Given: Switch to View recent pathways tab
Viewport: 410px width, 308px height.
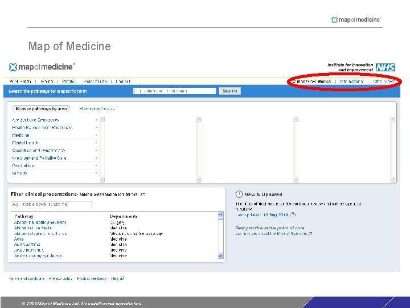Looking at the screenshot, I should coord(97,108).
